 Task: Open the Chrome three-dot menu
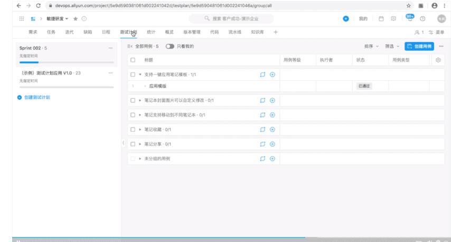[444, 6]
